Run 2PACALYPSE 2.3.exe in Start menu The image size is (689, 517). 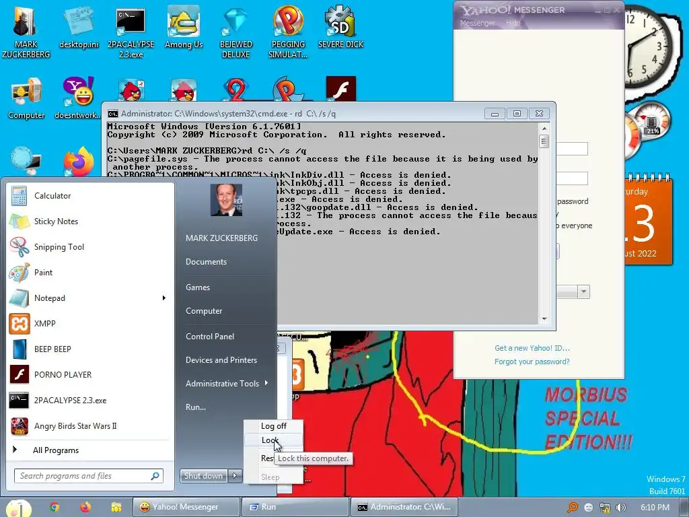90,400
